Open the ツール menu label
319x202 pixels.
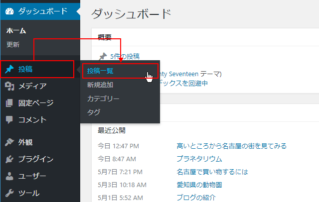29,193
